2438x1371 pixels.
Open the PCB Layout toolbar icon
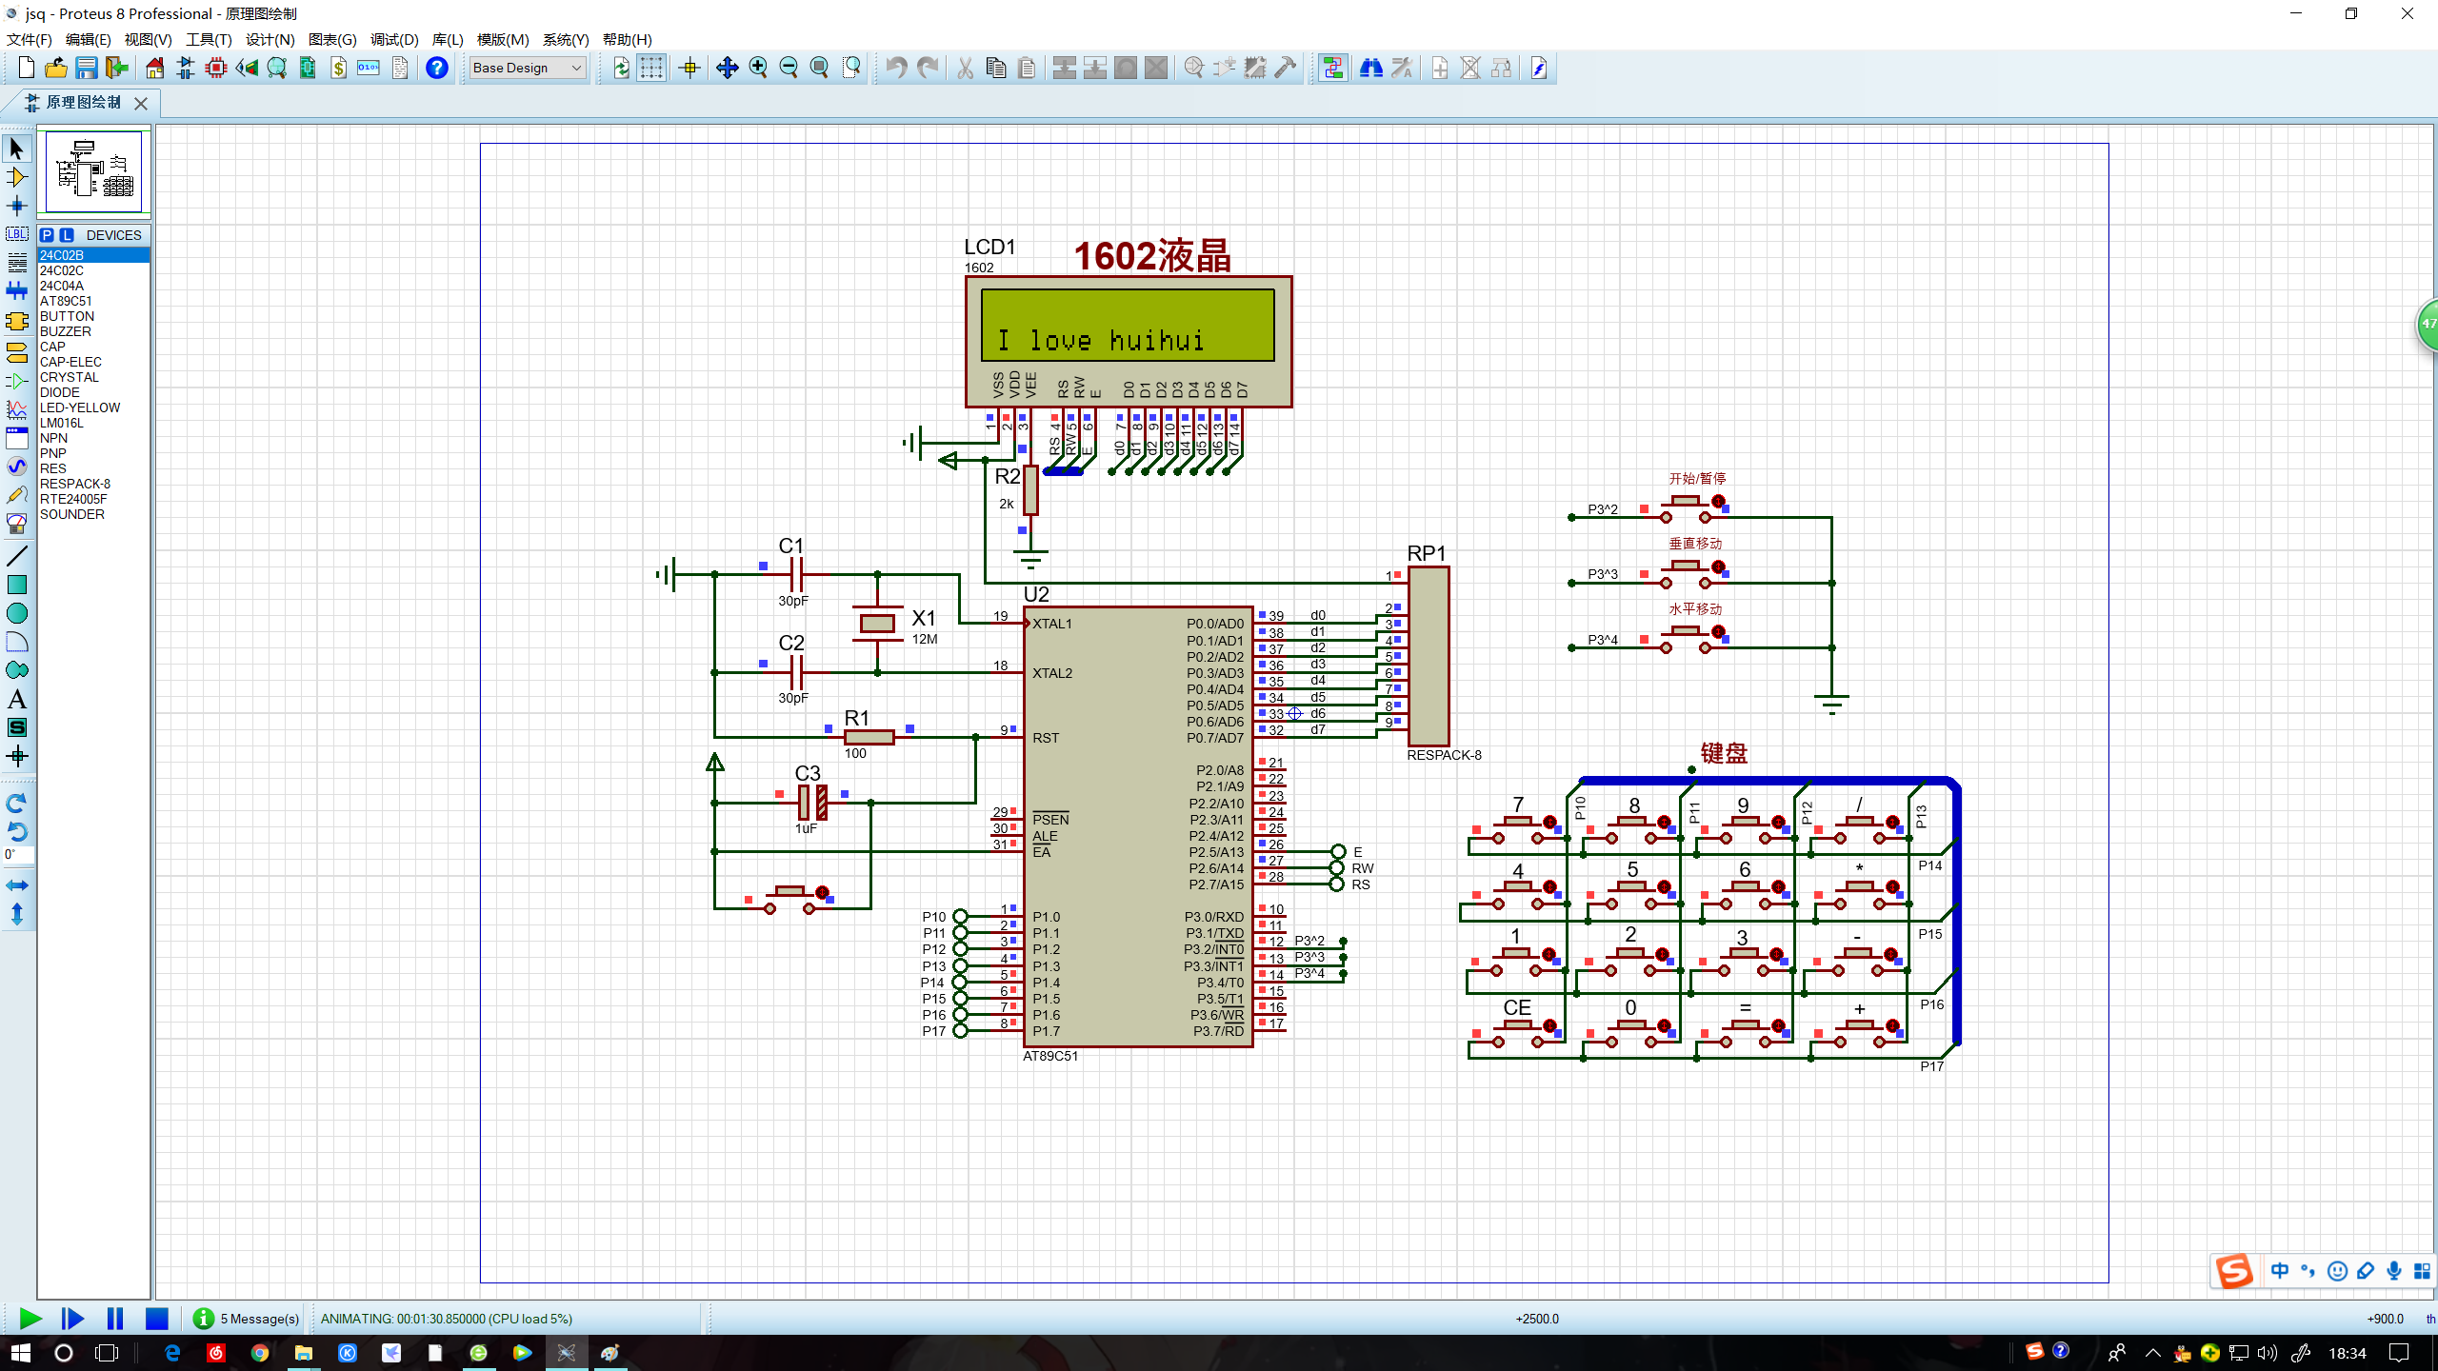point(216,68)
